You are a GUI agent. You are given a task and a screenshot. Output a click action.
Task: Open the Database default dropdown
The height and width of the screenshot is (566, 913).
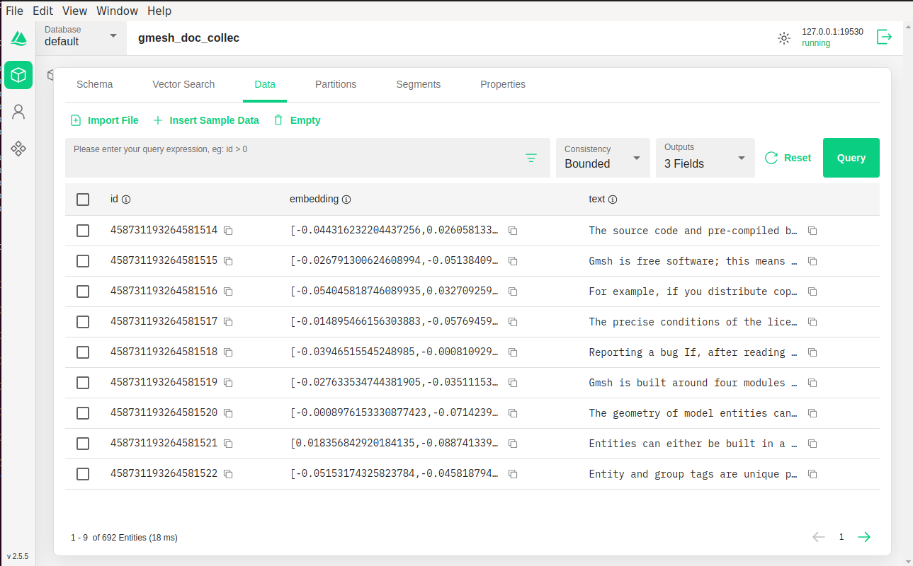tap(81, 37)
